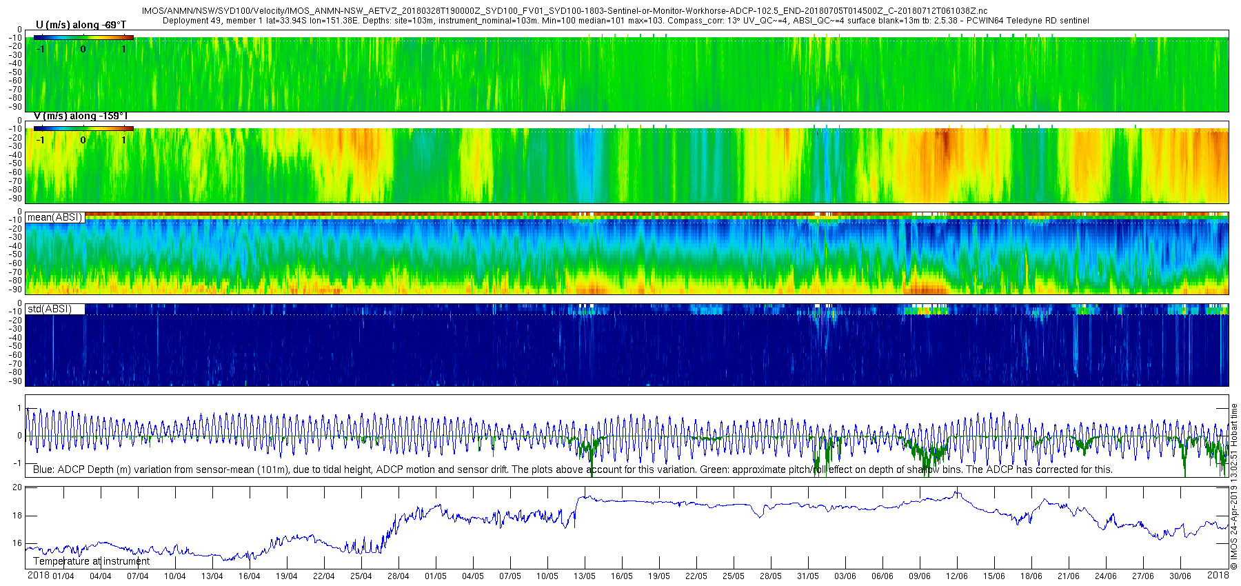Click the '09/06' date tick label

(920, 576)
